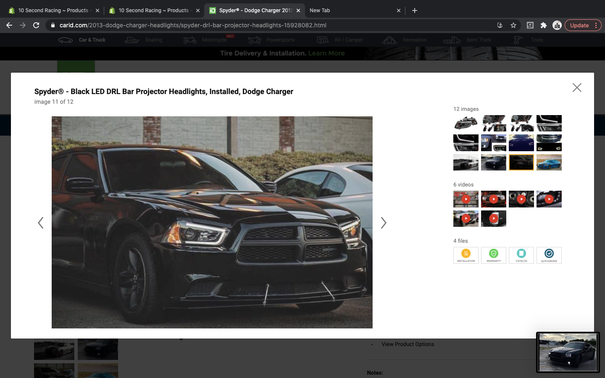
Task: Switch to the New Tab tab
Action: click(x=320, y=10)
